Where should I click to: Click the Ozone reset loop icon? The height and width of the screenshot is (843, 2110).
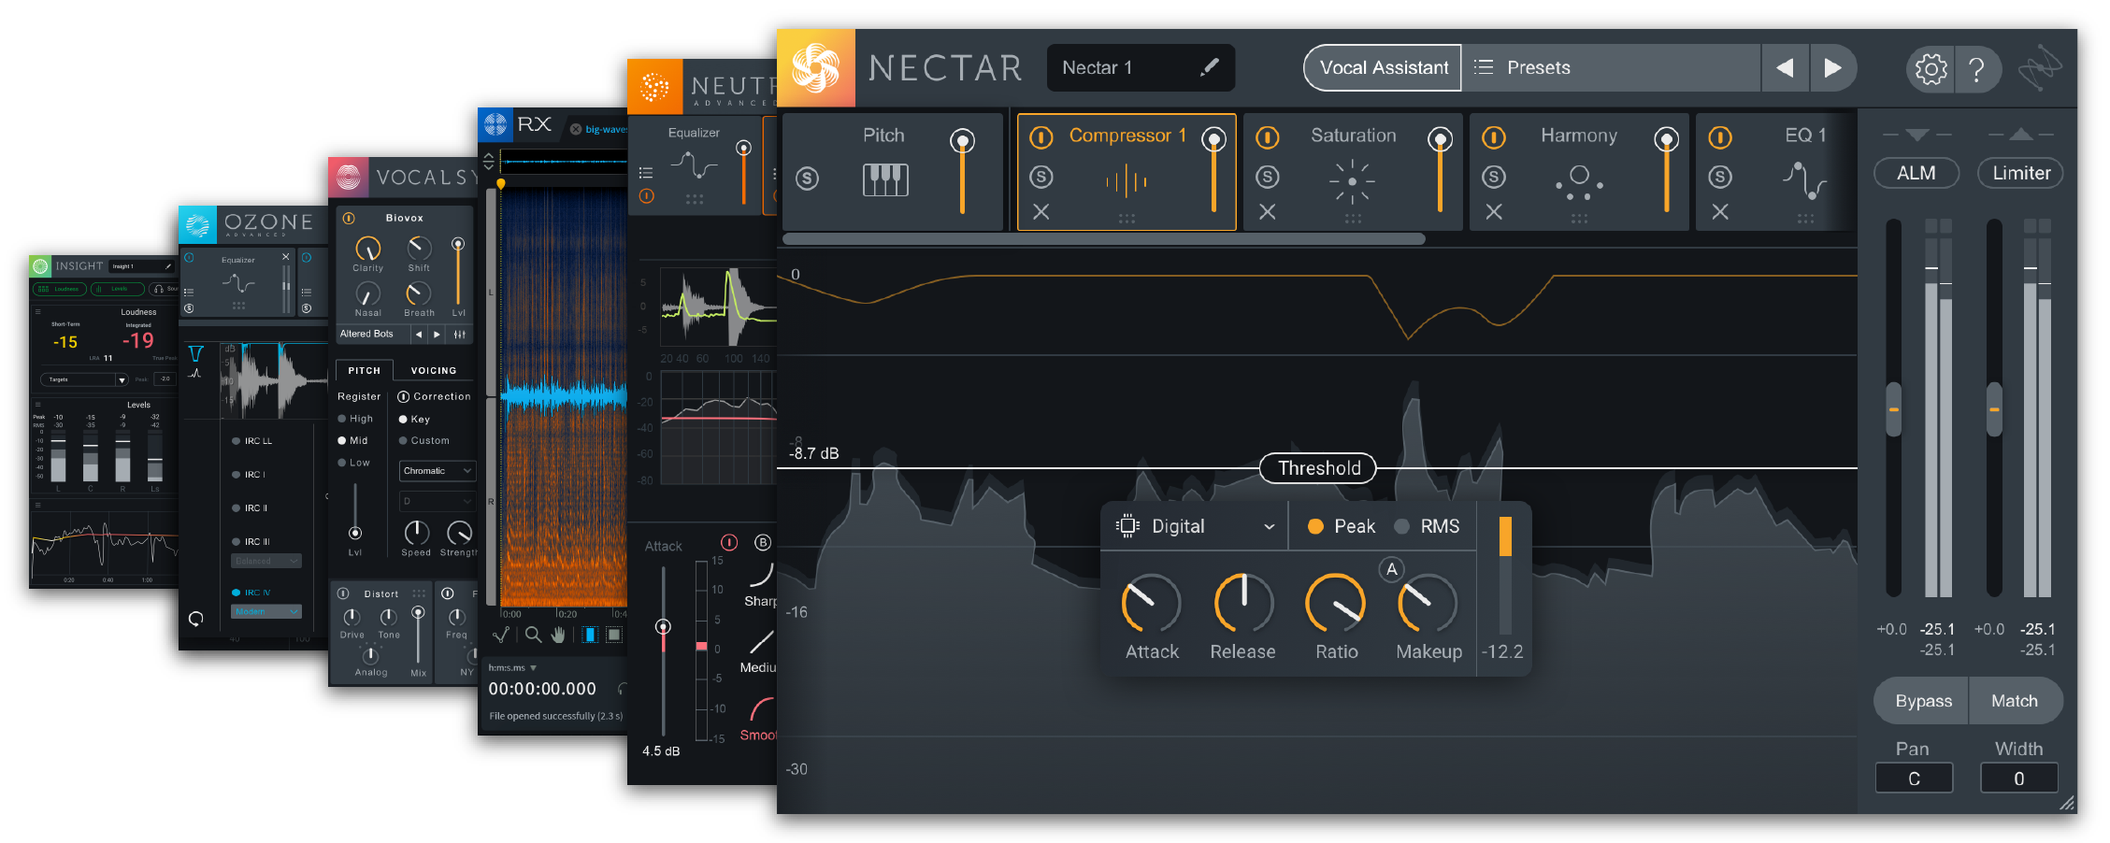[x=196, y=619]
